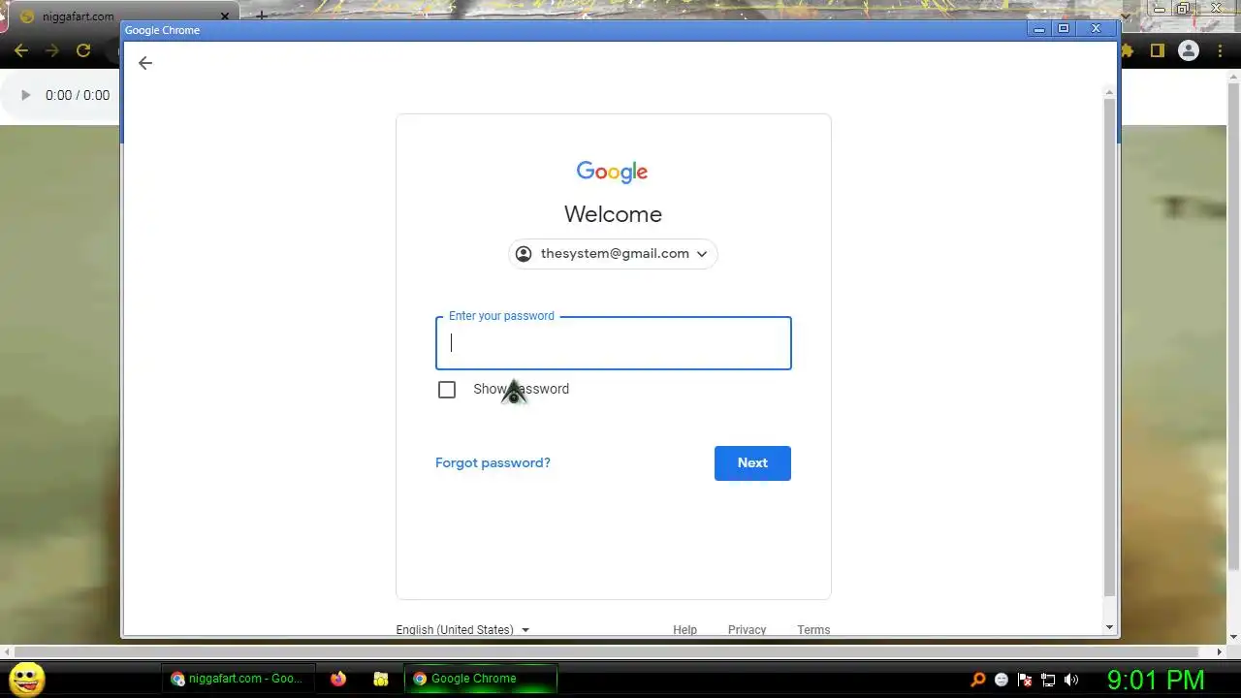Close the background browser's open tab

[225, 16]
